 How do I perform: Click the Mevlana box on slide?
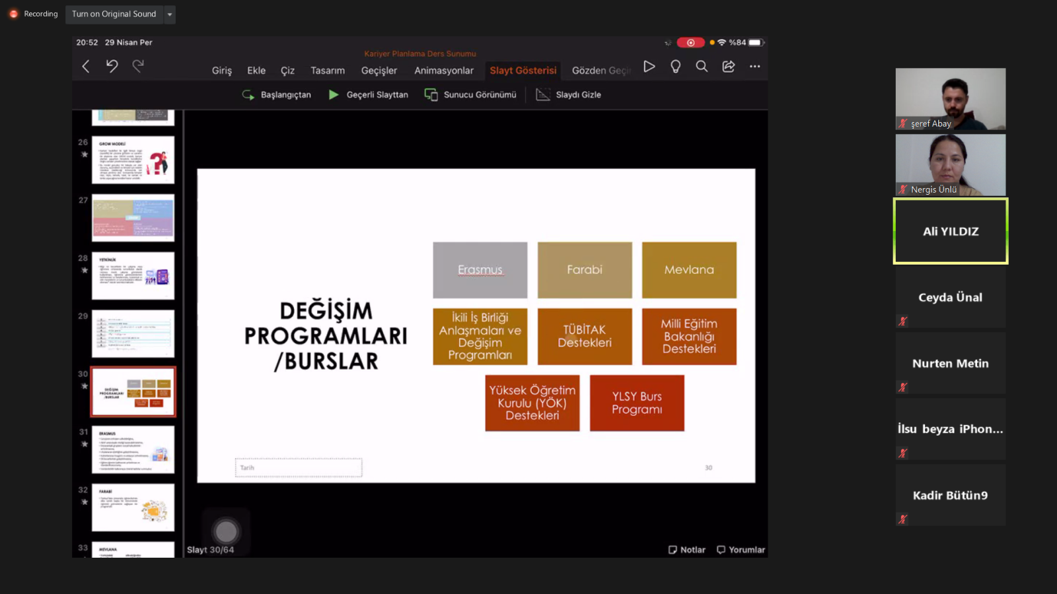(x=689, y=270)
